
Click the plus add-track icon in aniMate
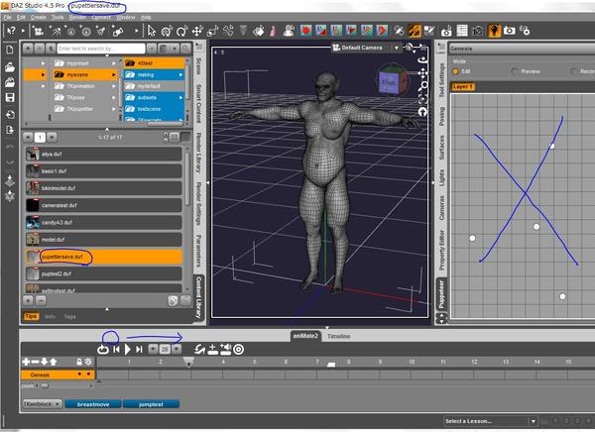click(x=26, y=362)
